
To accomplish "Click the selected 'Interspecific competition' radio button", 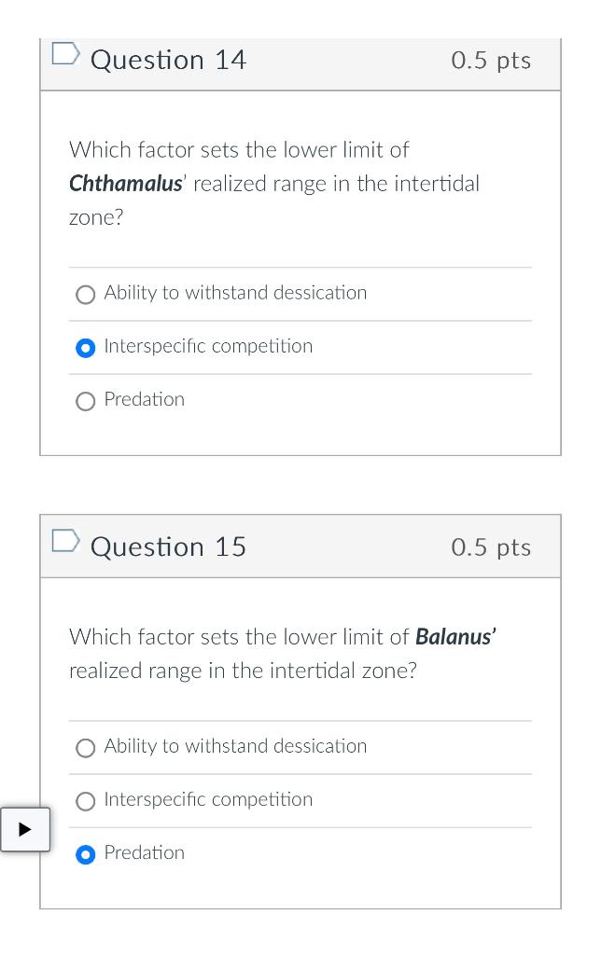I will [86, 347].
